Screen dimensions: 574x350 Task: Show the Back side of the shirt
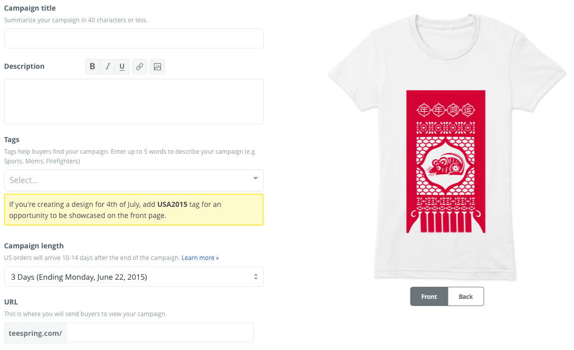pyautogui.click(x=466, y=296)
